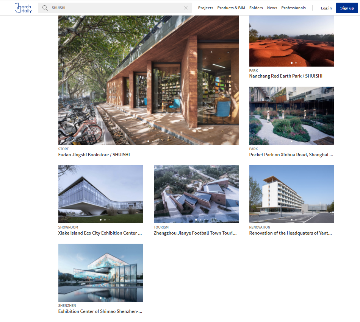Image resolution: width=360 pixels, height=322 pixels.
Task: Open the Products & BIM menu
Action: click(x=231, y=8)
